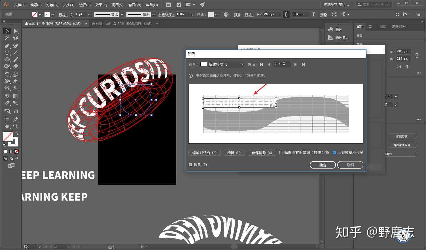Select the Eyedropper tool
The height and width of the screenshot is (250, 426).
[7, 103]
